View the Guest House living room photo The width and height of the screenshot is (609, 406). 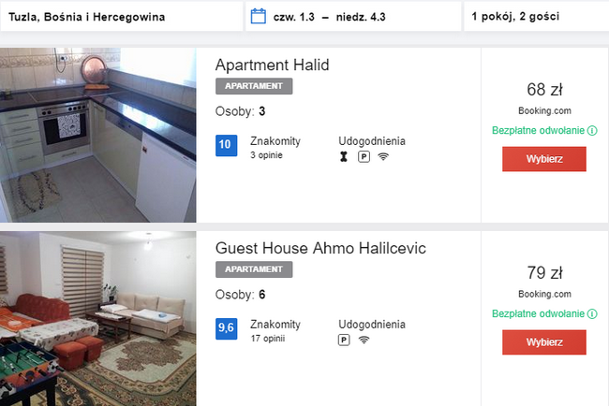tap(98, 318)
